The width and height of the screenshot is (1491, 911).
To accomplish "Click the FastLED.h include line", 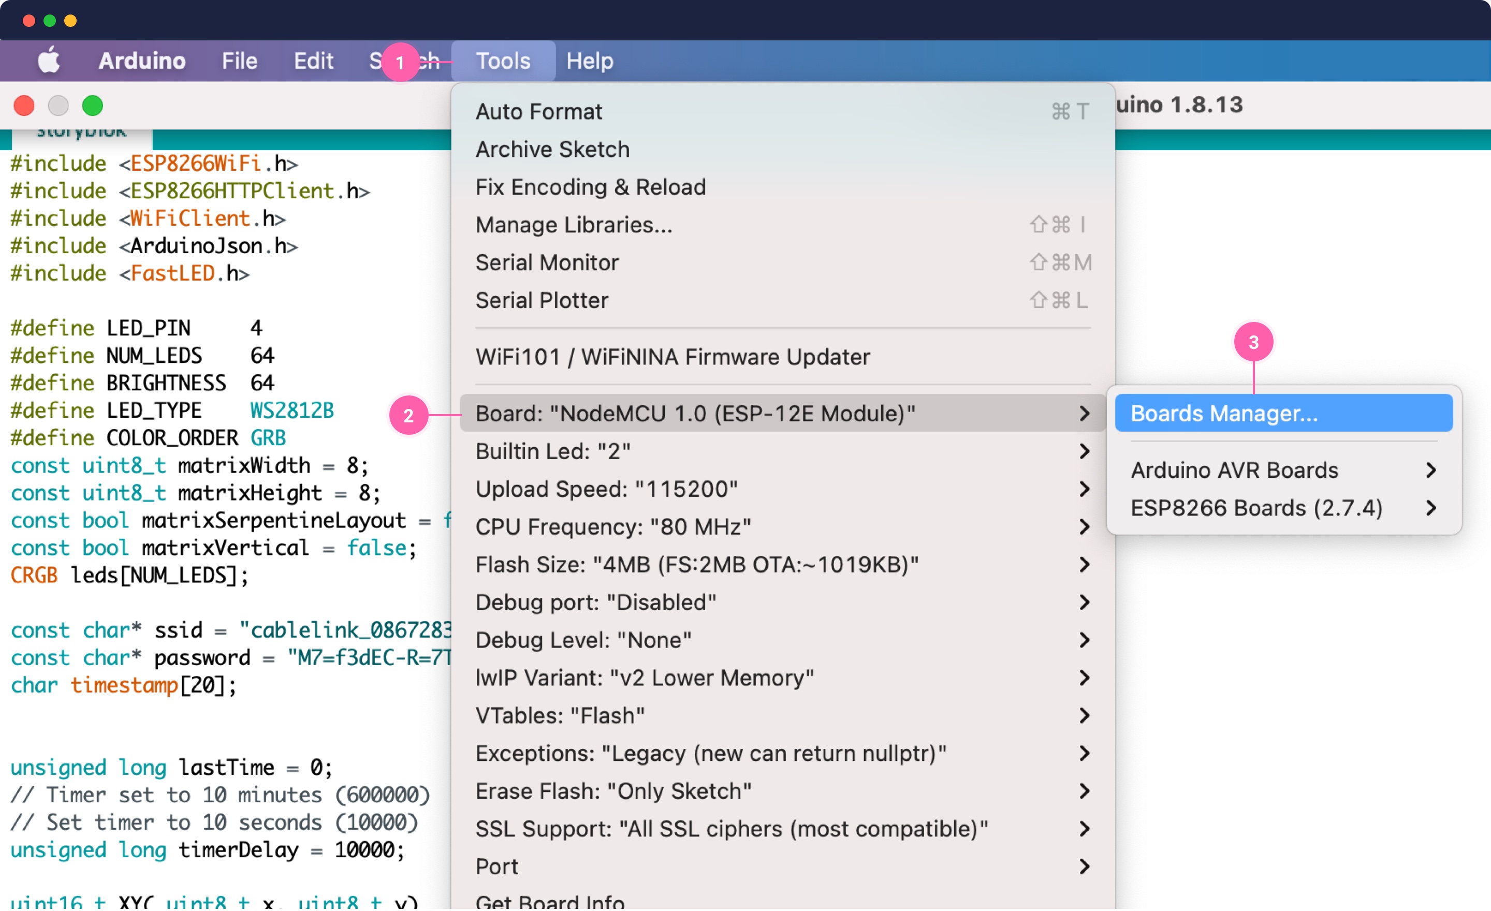I will (130, 273).
